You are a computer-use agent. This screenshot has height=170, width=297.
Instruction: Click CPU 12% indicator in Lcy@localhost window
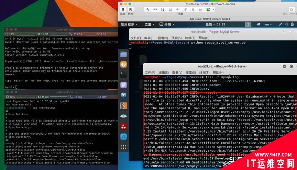10,97
